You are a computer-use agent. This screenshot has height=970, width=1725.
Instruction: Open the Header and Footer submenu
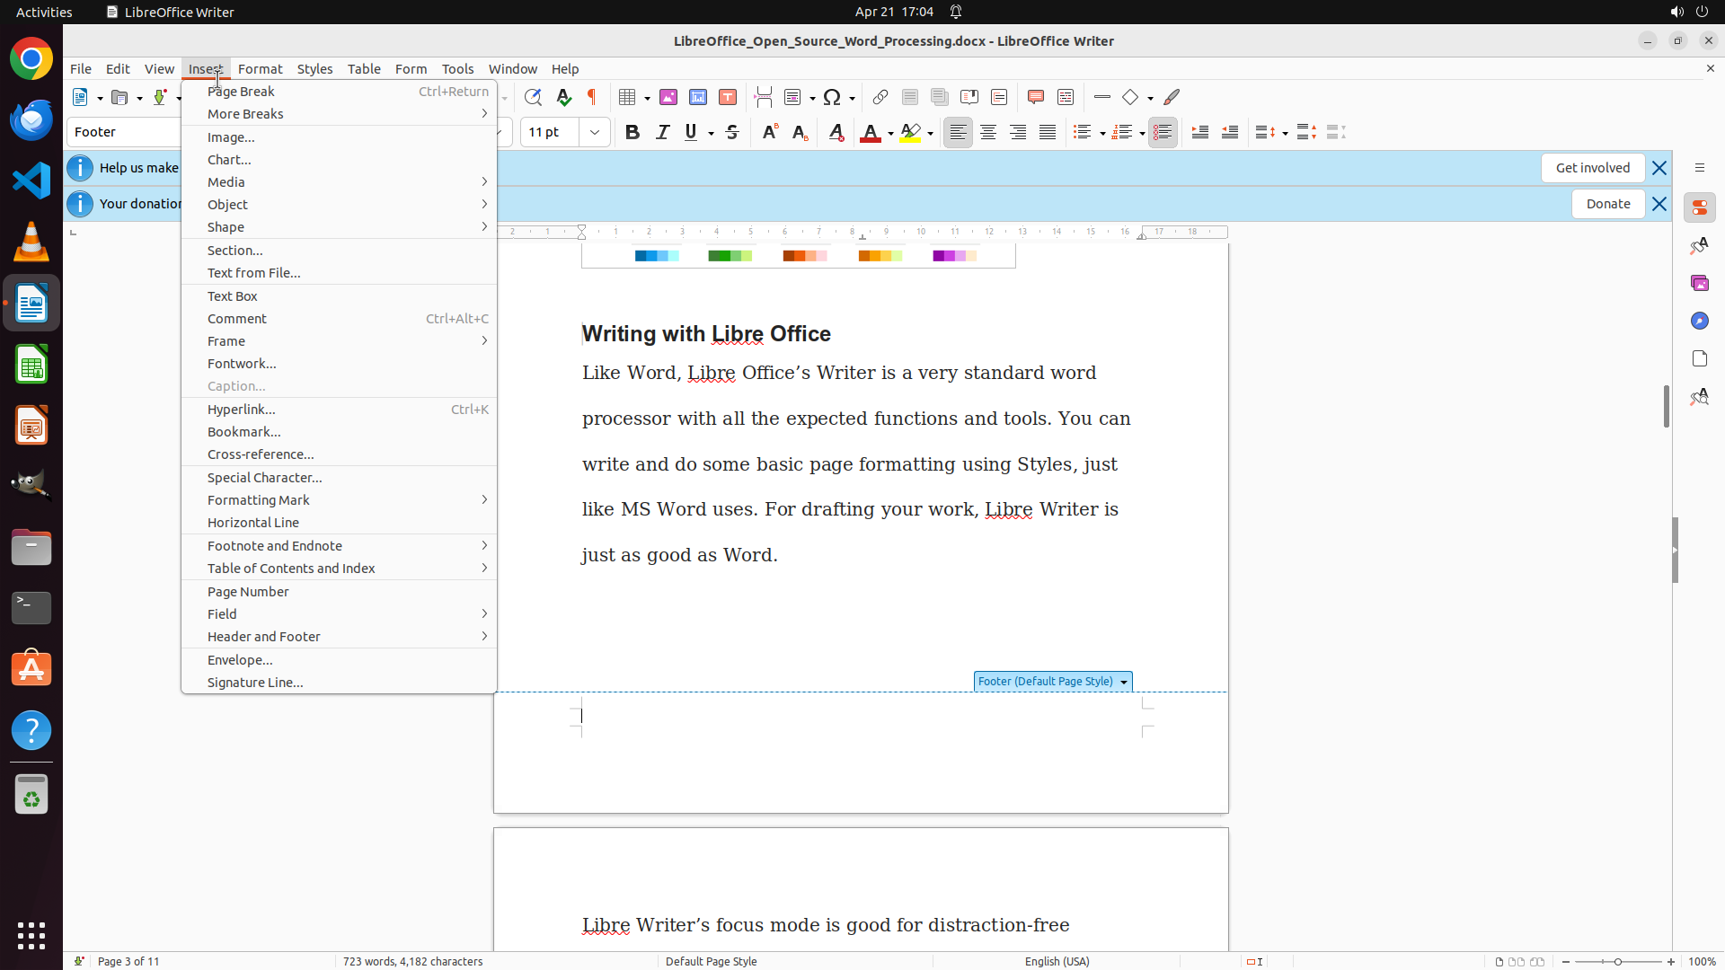coord(264,636)
